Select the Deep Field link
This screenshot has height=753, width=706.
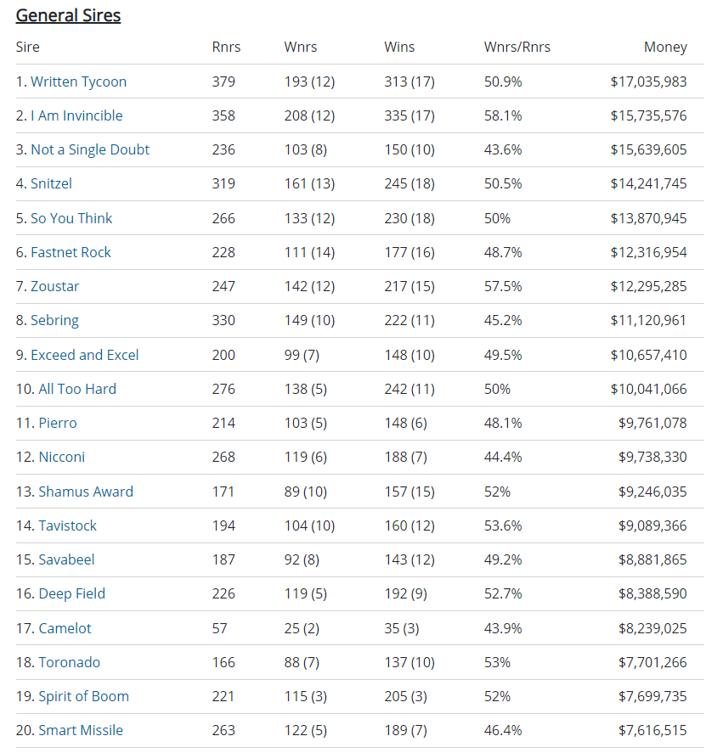coord(72,593)
